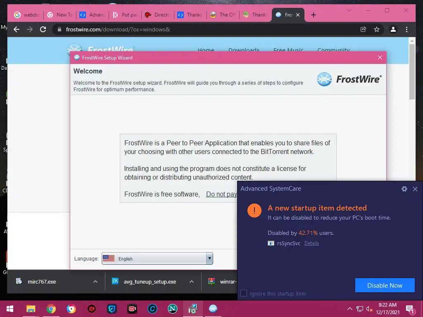Click the network tray icon

[360, 309]
